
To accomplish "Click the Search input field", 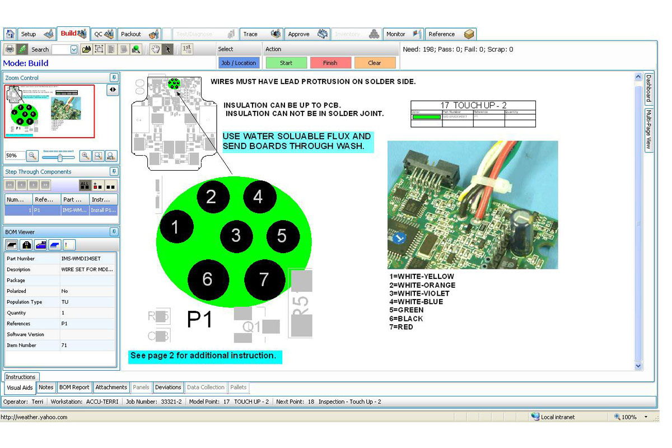I will [x=61, y=49].
